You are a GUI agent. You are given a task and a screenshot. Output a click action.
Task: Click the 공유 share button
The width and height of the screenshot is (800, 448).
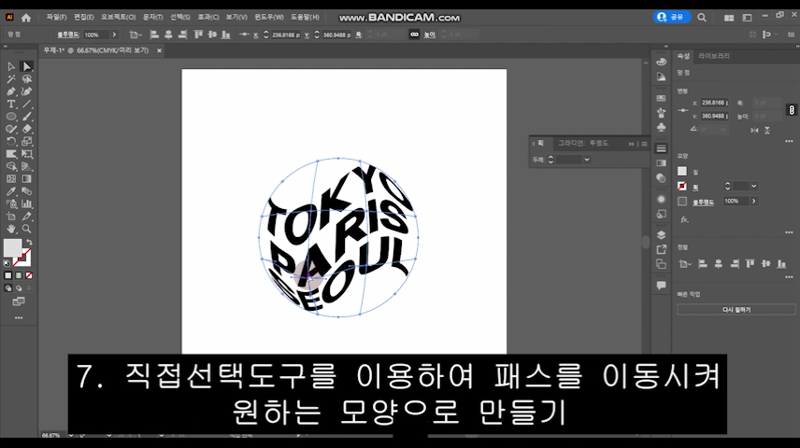671,17
